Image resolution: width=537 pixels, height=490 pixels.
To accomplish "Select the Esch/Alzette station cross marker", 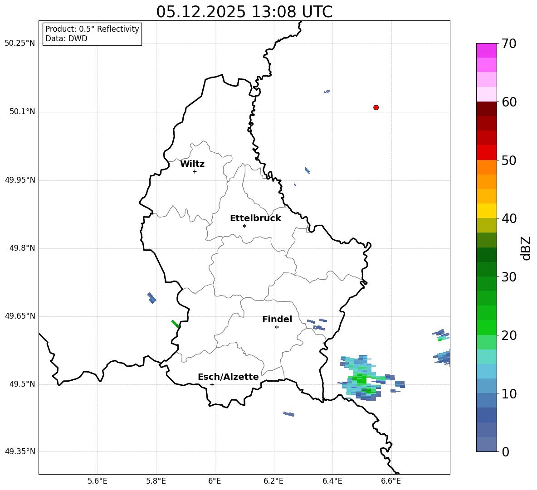I will [x=212, y=384].
